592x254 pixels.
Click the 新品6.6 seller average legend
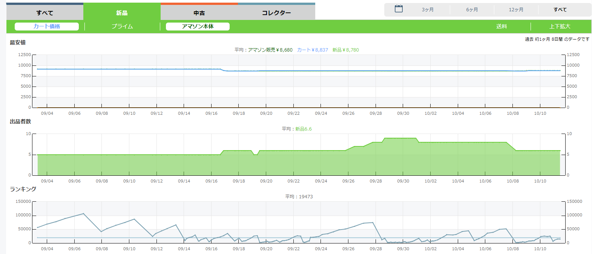(x=303, y=129)
